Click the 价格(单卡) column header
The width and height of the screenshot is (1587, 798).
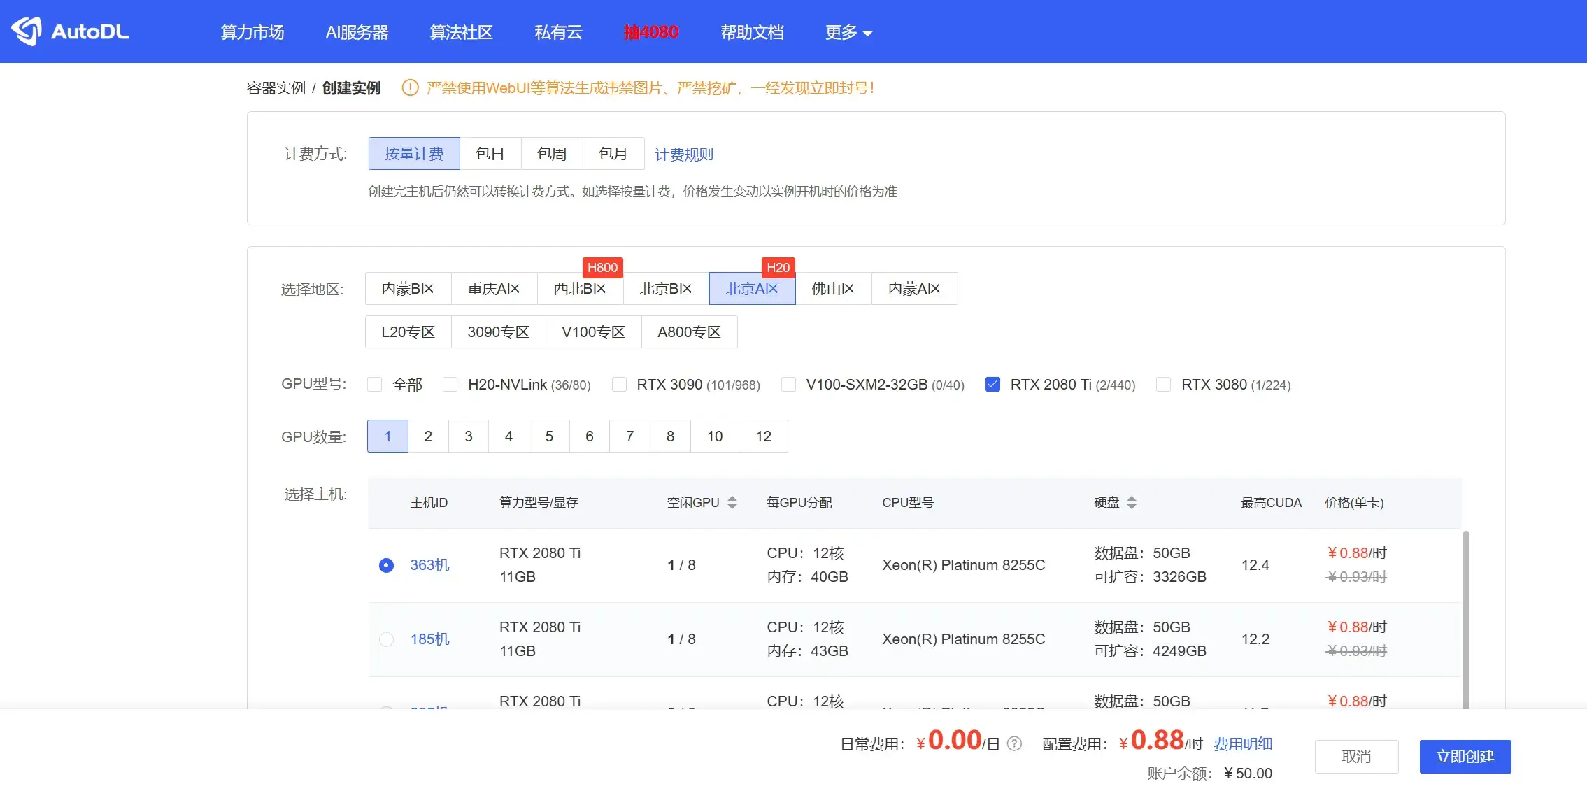1355,503
